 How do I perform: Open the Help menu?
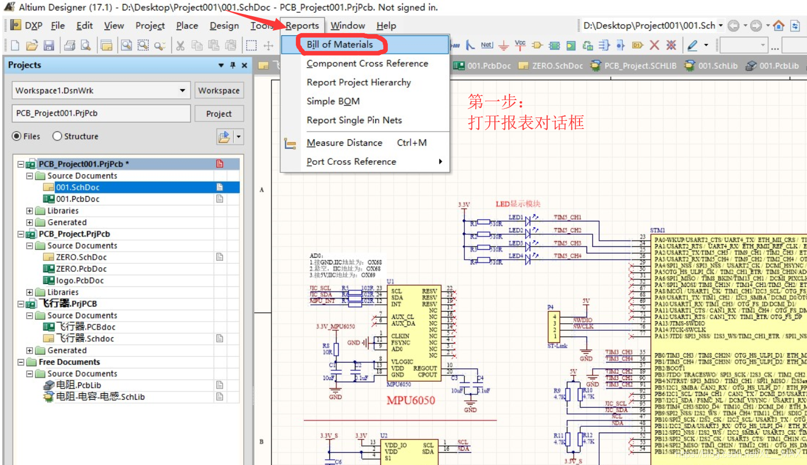(x=386, y=25)
